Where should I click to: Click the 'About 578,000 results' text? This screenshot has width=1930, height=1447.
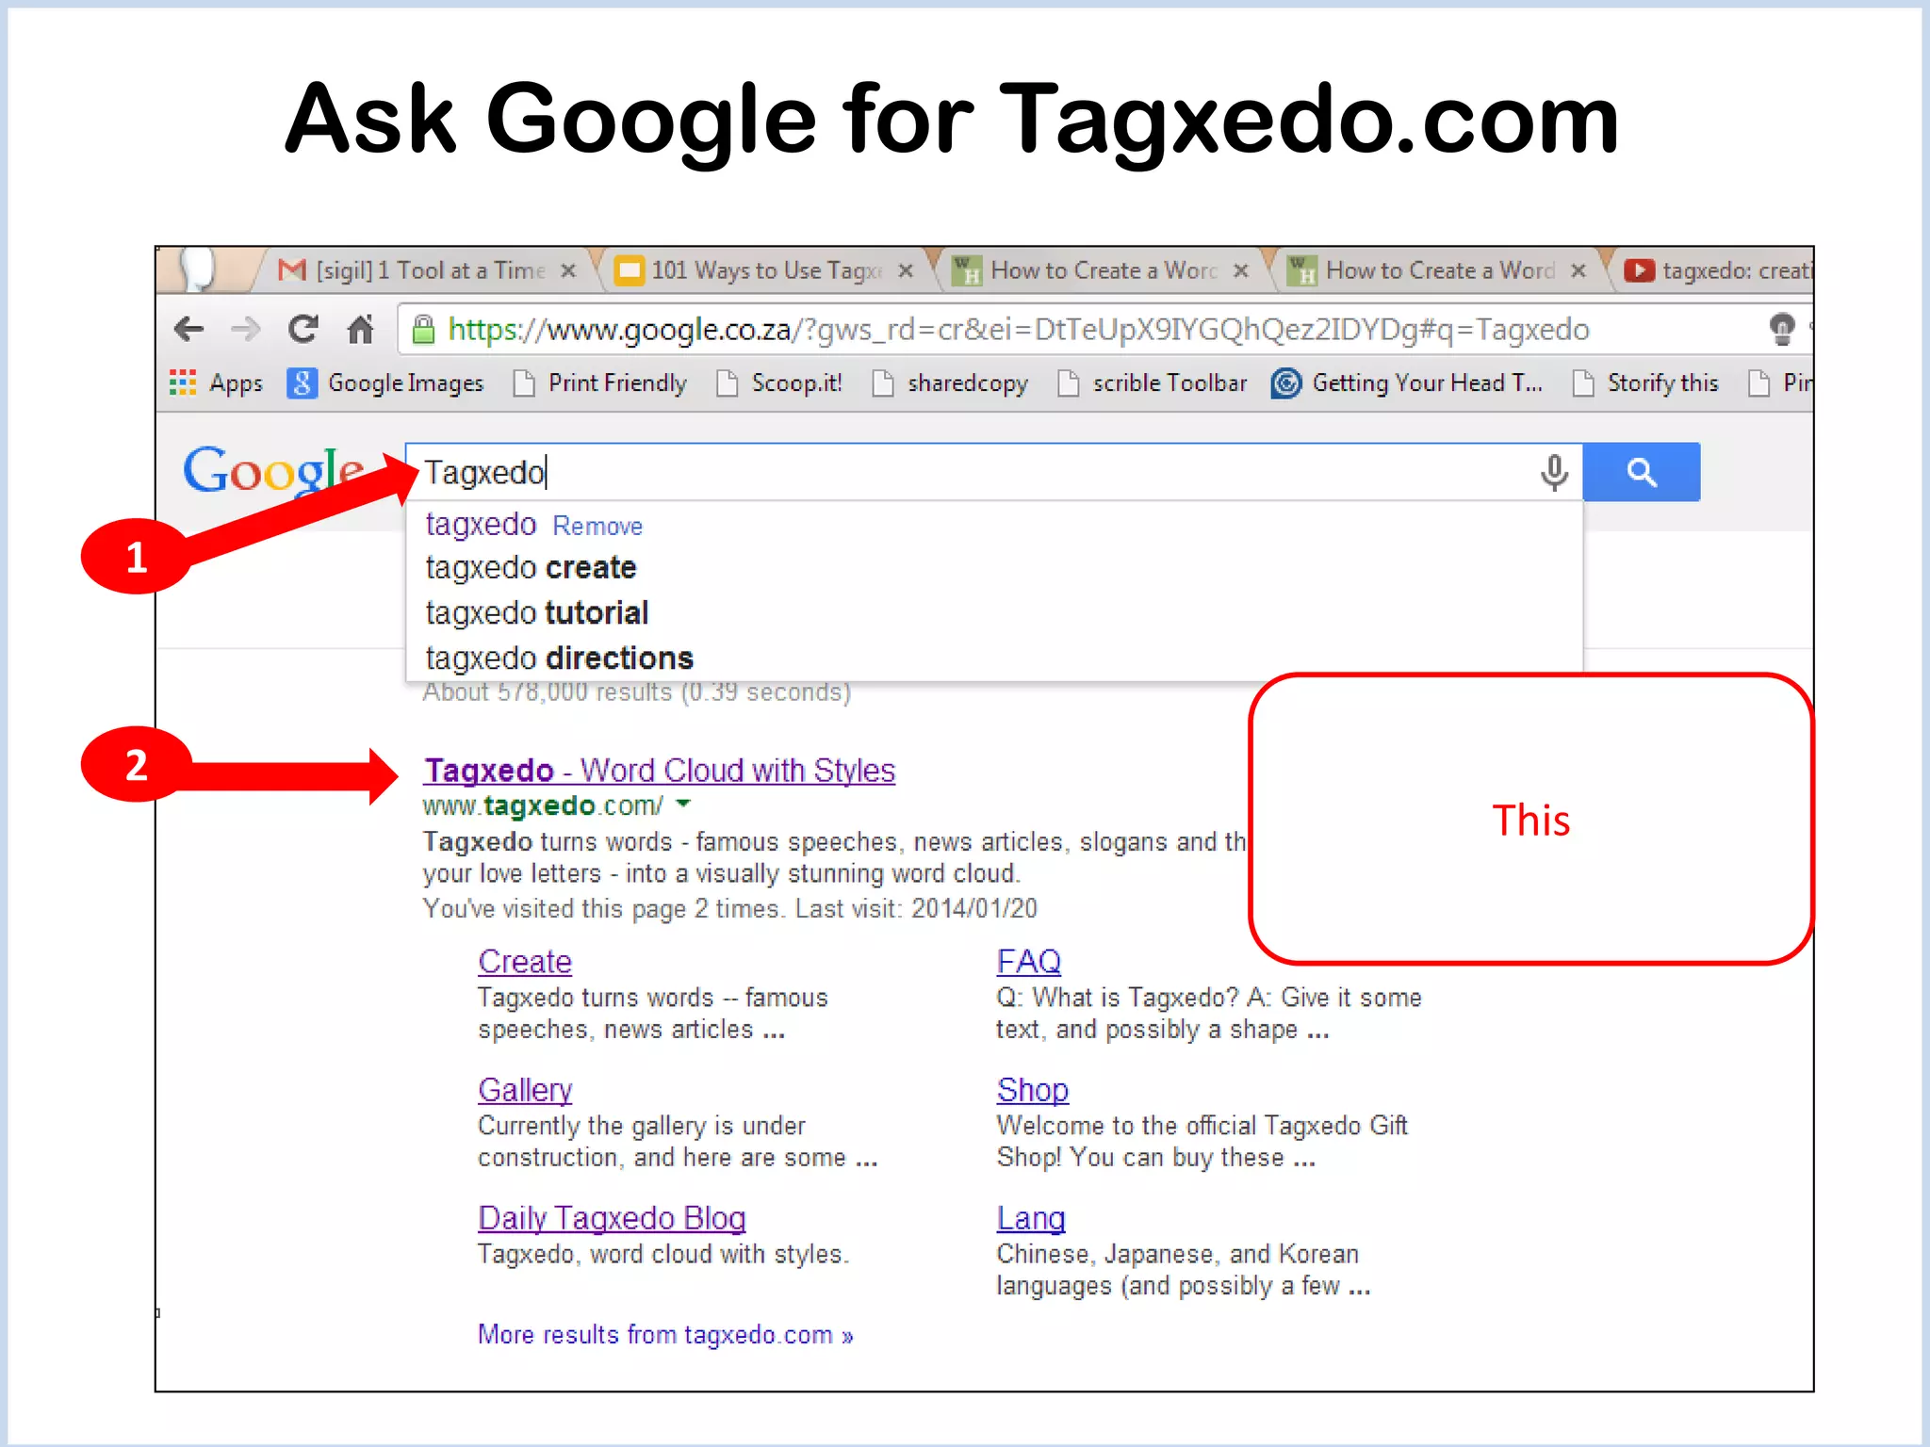tap(637, 692)
